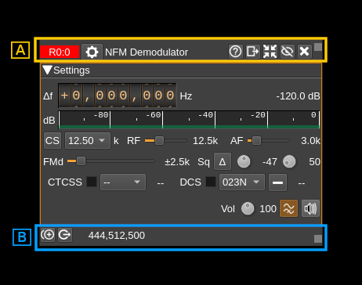Adjust the RF bandwidth slider
This screenshot has width=362, height=285.
[x=166, y=141]
